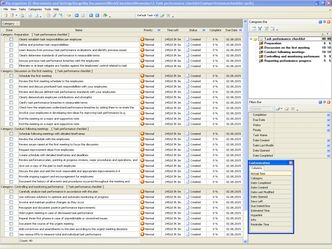This screenshot has width=332, height=249.
Task: Select the Preparation category in tree
Action: [272, 43]
